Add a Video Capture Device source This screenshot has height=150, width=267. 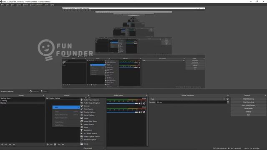(91, 137)
